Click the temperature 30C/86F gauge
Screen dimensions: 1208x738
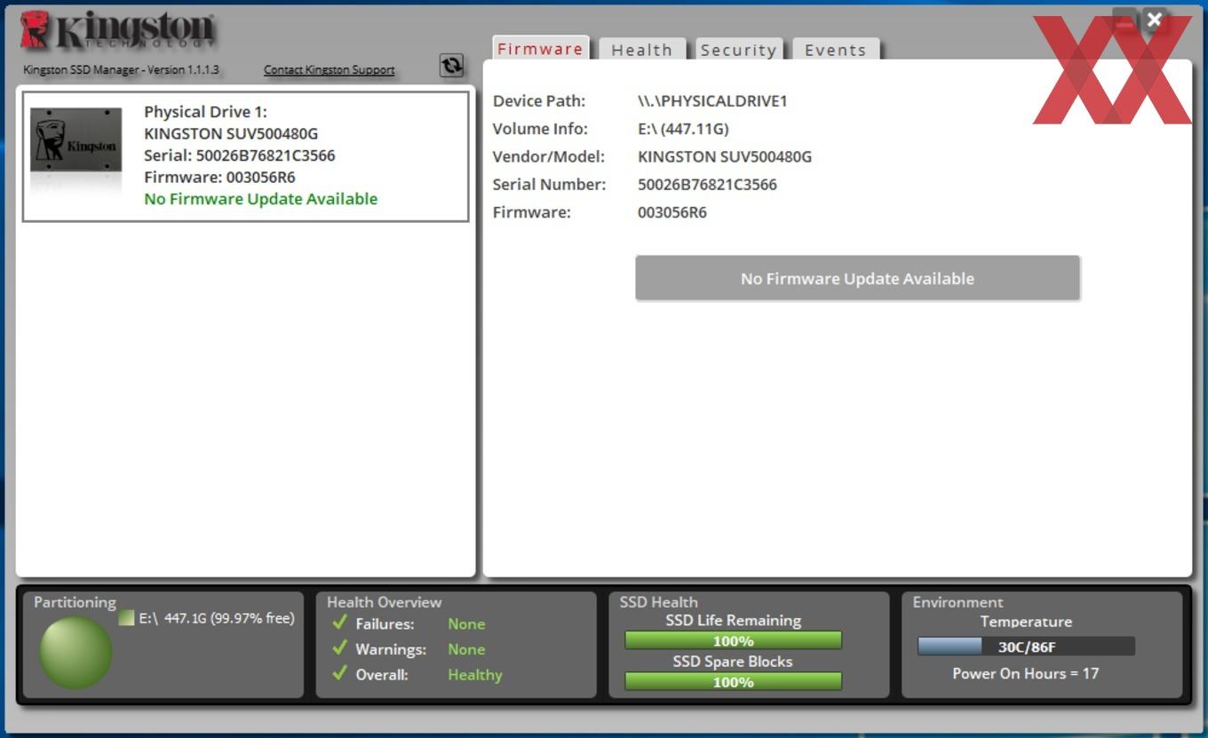click(1026, 647)
